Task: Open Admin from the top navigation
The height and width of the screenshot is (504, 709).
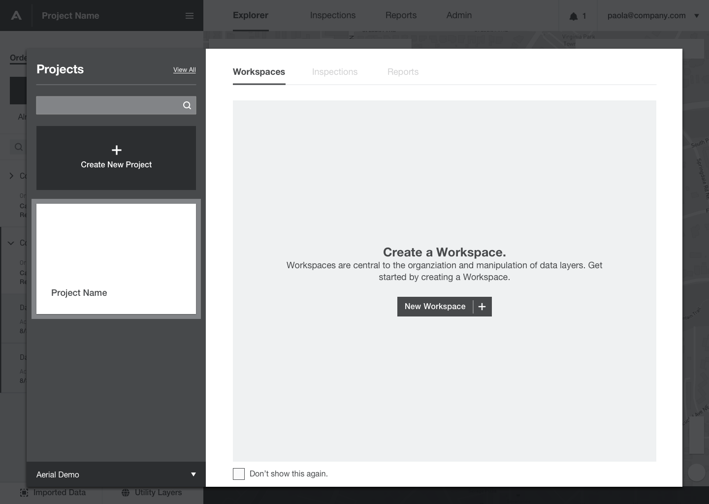Action: pos(458,15)
